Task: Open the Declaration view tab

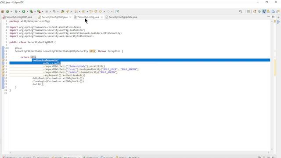Action: [41, 157]
